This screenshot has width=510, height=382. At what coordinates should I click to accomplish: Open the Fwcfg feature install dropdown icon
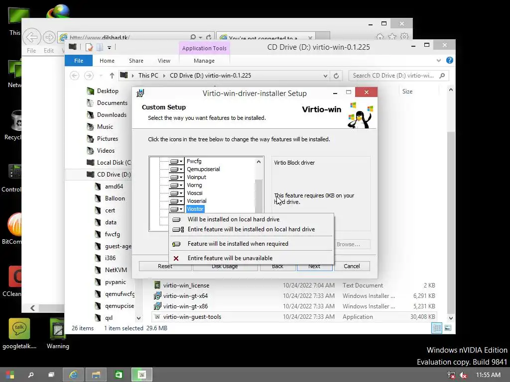(177, 161)
